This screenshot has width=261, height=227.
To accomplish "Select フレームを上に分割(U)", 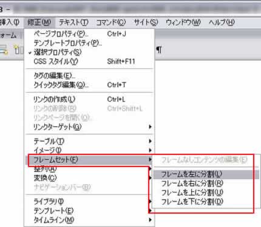I will [x=206, y=192].
